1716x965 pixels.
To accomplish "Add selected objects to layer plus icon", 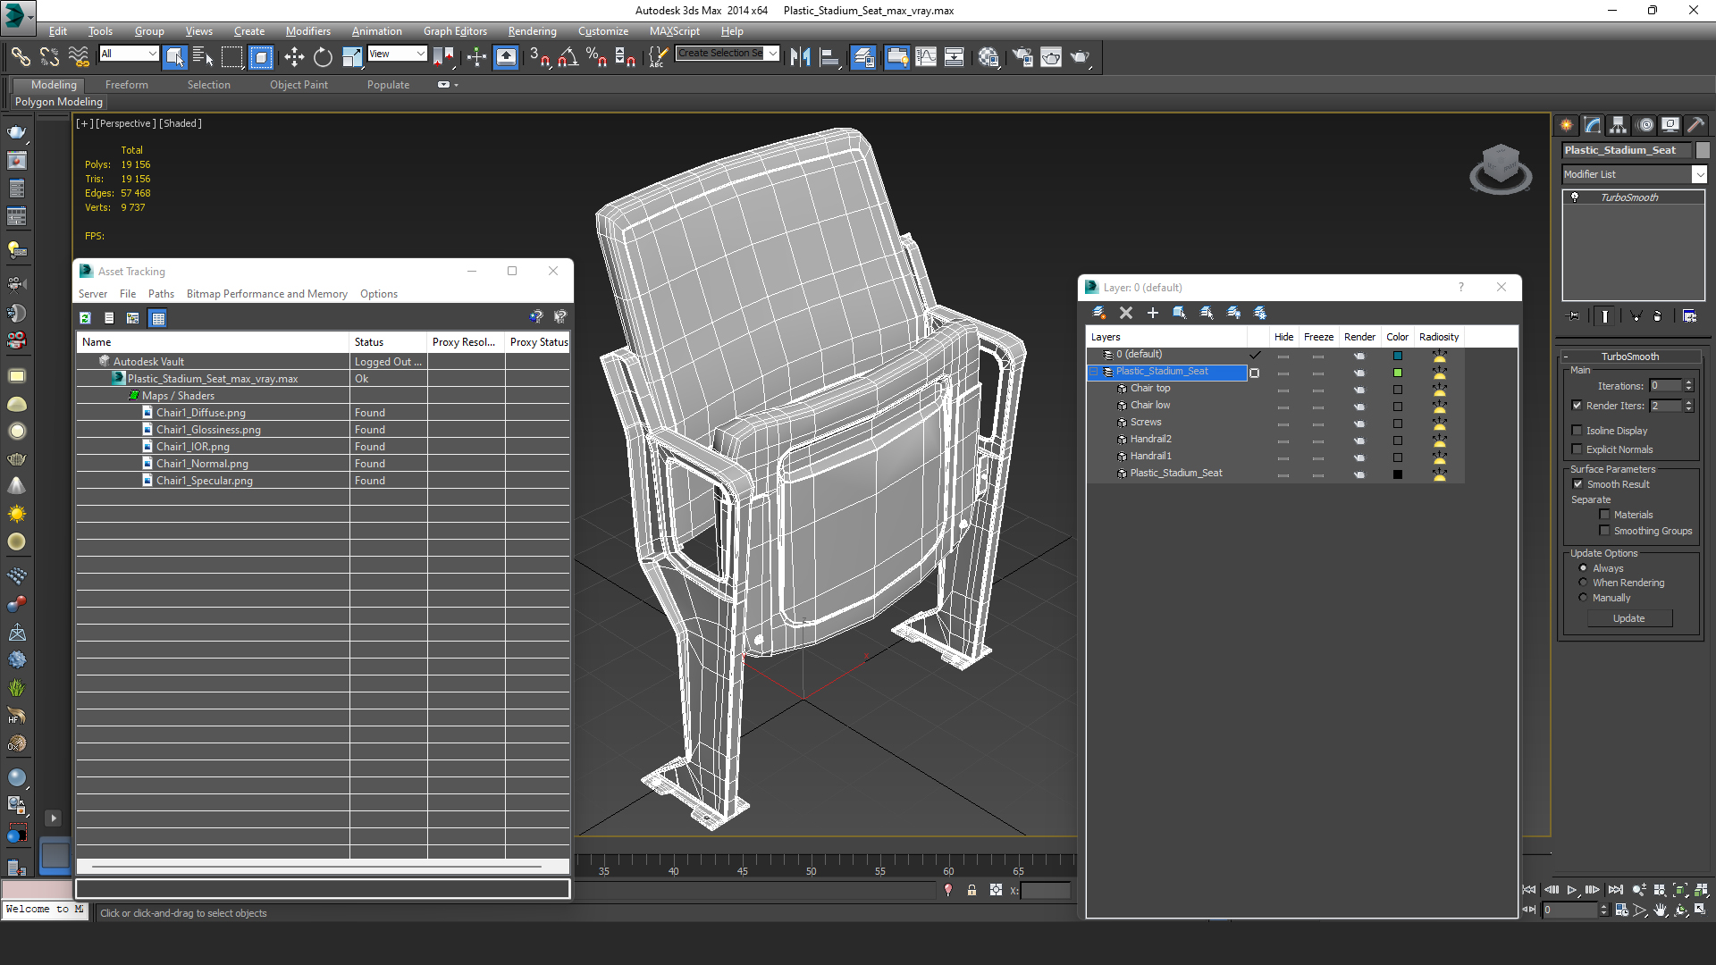I will click(x=1153, y=313).
